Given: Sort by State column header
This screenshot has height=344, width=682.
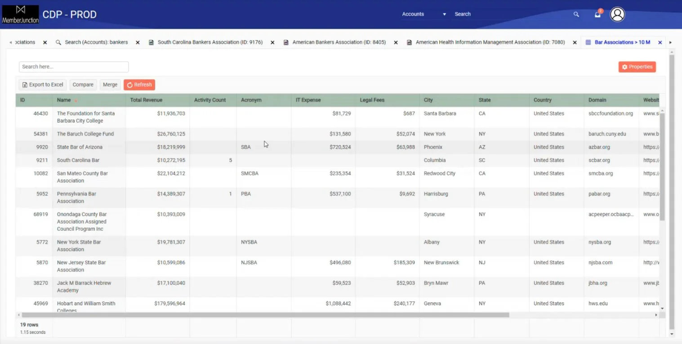Looking at the screenshot, I should click(502, 100).
